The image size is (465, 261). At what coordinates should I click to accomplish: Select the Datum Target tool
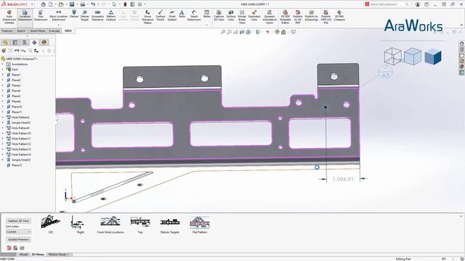point(84,16)
